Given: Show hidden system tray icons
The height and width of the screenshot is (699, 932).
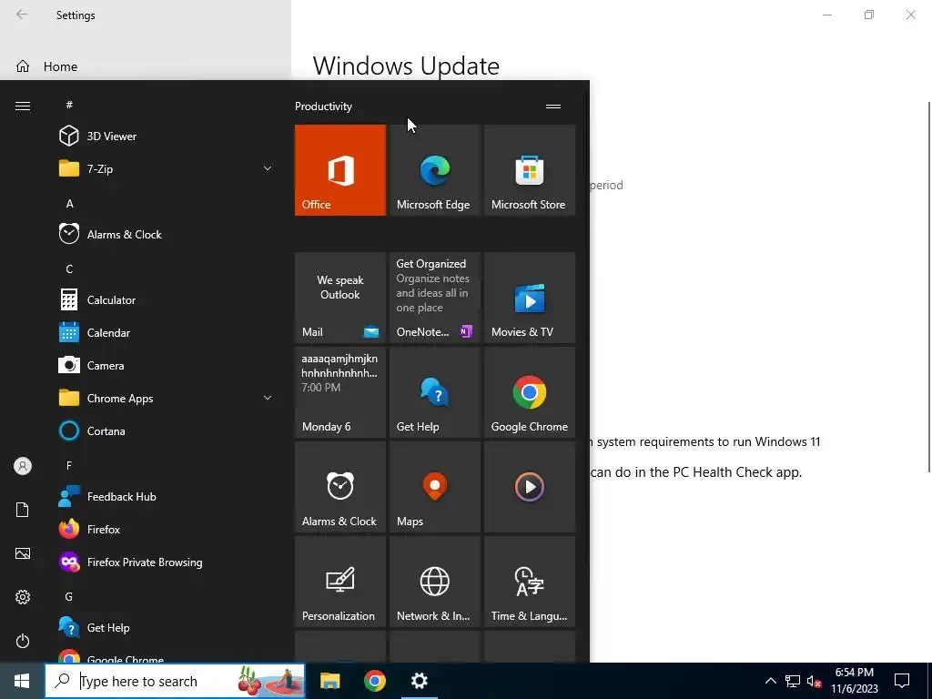Looking at the screenshot, I should [770, 681].
